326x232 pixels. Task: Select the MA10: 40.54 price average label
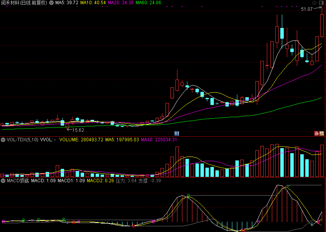[x=93, y=3]
